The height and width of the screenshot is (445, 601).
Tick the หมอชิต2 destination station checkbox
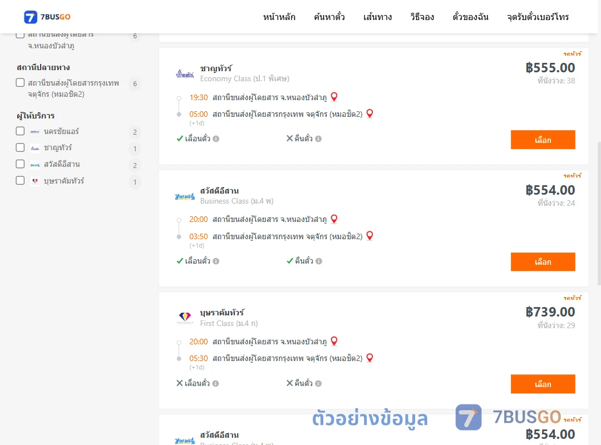click(x=21, y=83)
